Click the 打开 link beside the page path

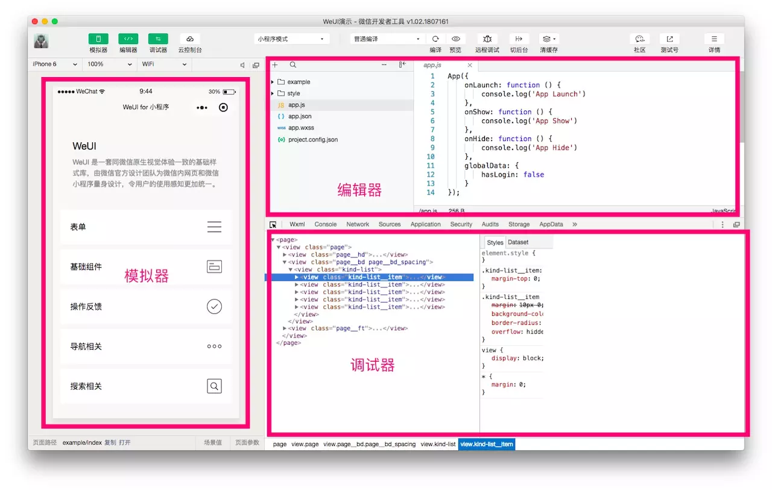(x=125, y=442)
